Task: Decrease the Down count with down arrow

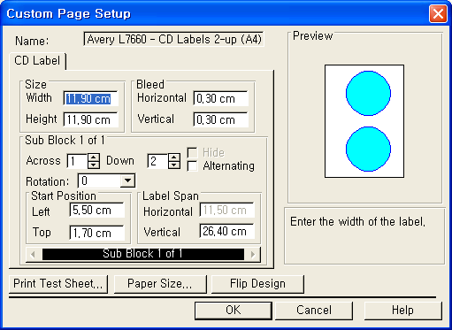Action: tap(174, 165)
